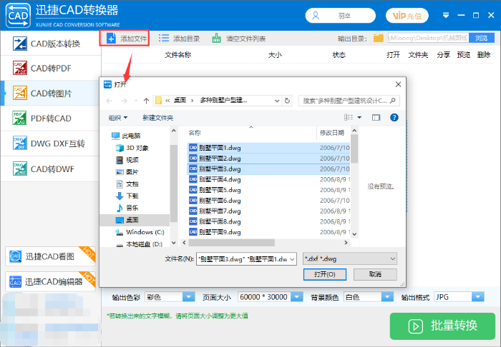Open the Xunjie CAD Viewer promo button

(50, 256)
